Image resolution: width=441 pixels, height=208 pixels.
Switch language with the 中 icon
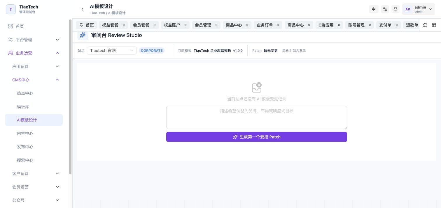[374, 9]
